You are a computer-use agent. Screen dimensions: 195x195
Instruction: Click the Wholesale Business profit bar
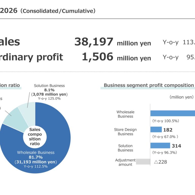[x=173, y=113]
